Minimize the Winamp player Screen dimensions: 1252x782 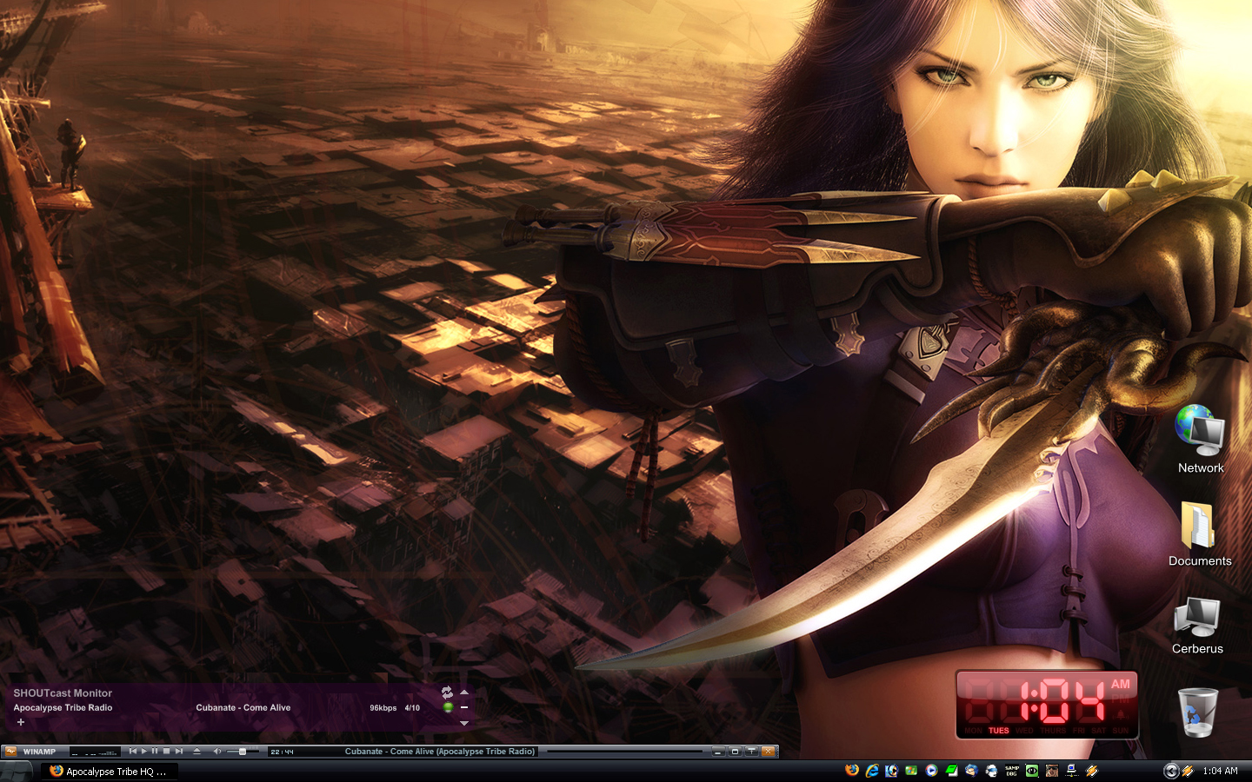click(718, 751)
